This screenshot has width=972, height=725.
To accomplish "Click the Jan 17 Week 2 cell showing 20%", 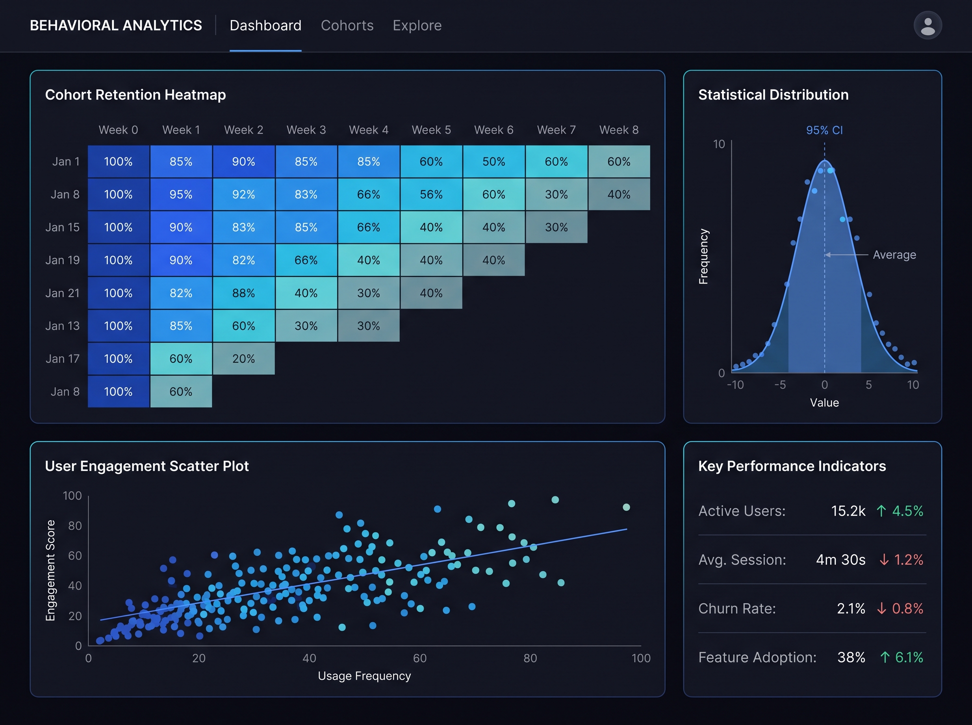I will point(244,358).
